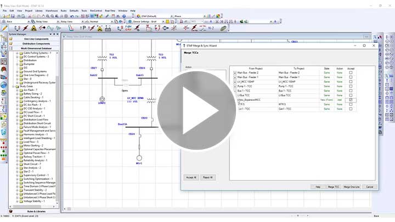Select the DC Load Flow icon labelled P

83,28
